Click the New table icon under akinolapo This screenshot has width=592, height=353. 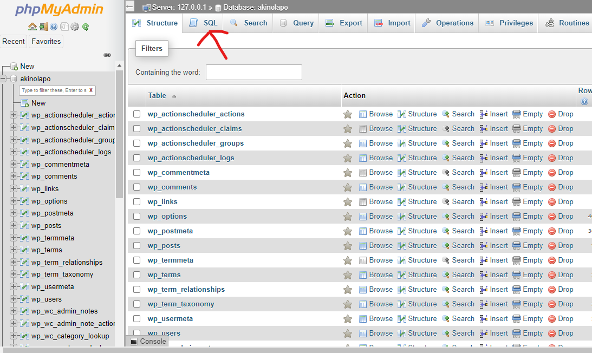click(x=24, y=103)
